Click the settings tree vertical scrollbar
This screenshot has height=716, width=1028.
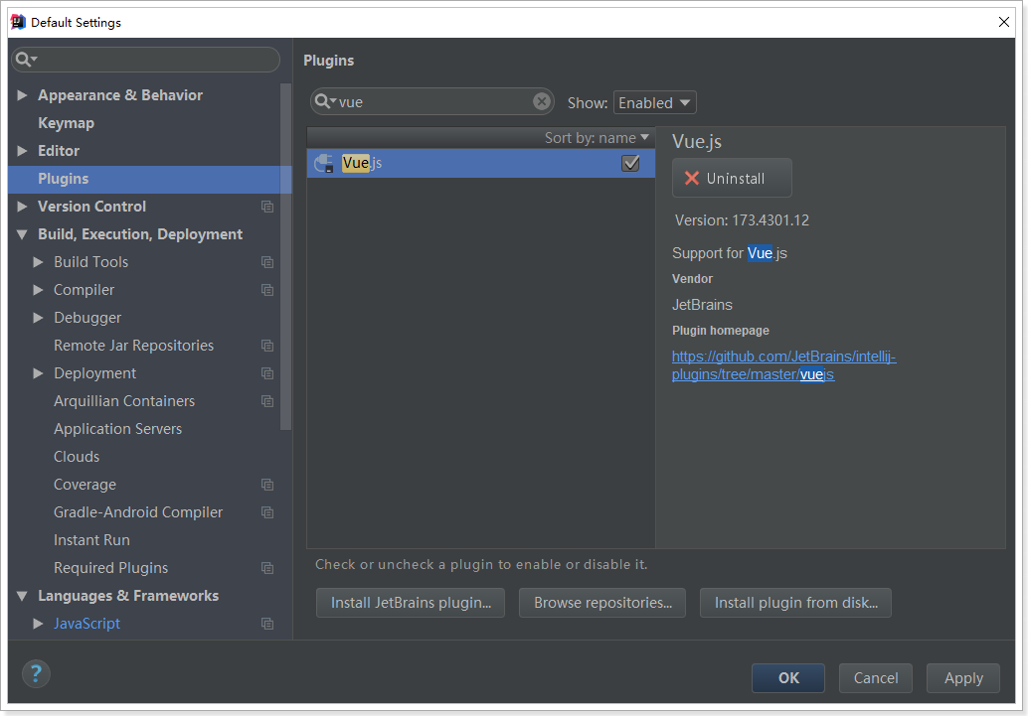pyautogui.click(x=286, y=258)
